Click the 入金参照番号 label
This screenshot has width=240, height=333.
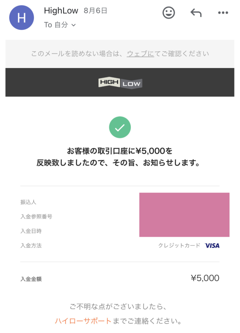pyautogui.click(x=36, y=217)
